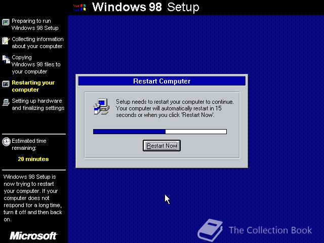The image size is (324, 243).
Task: Click the Collecting information notepad icon
Action: tap(6, 40)
